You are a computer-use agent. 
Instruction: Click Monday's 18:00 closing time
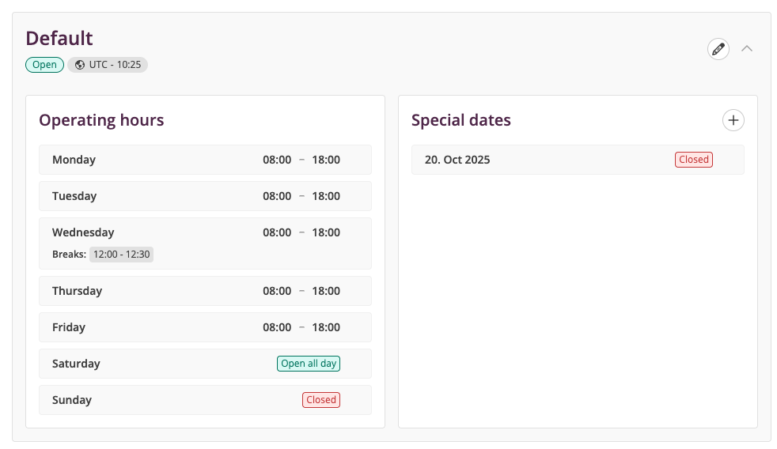(x=326, y=160)
